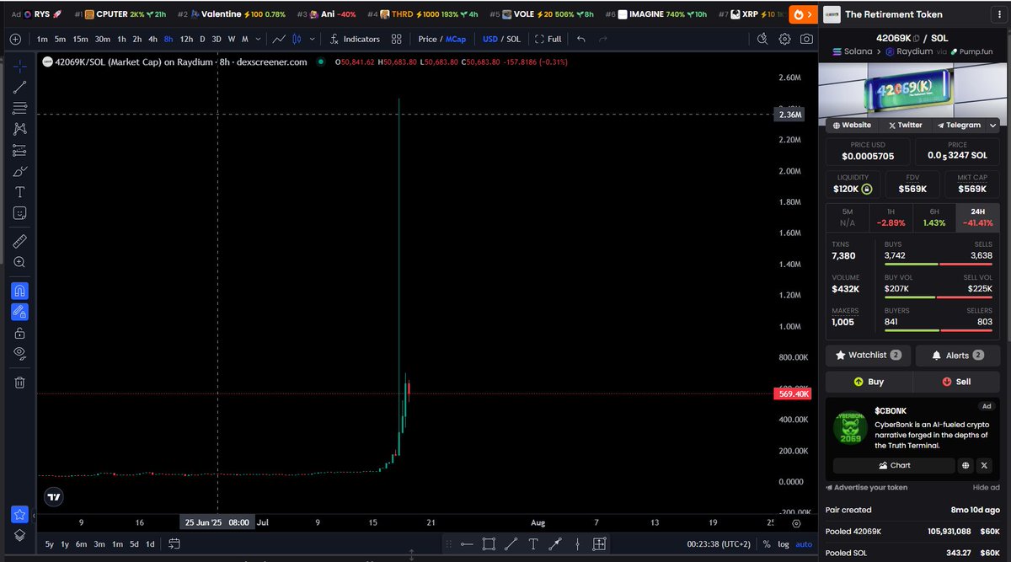Hide all drawings with eye icon
This screenshot has width=1011, height=562.
coord(20,354)
